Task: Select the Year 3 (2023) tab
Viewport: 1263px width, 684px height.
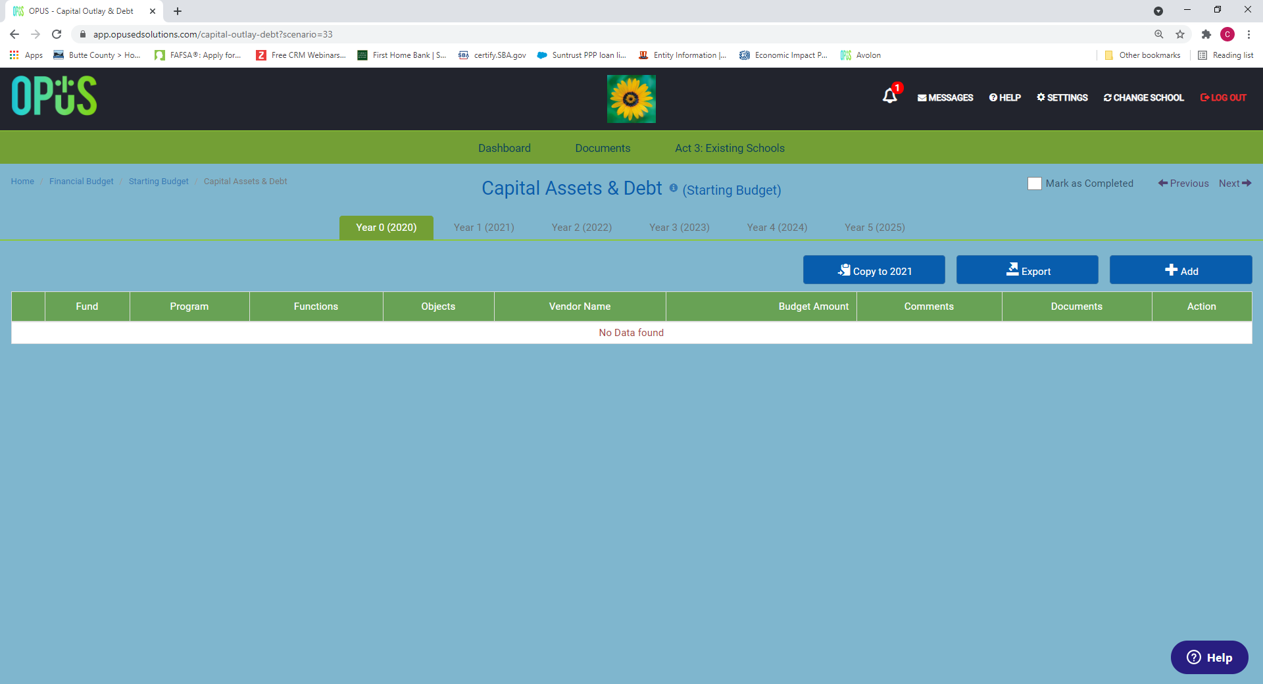Action: tap(680, 228)
